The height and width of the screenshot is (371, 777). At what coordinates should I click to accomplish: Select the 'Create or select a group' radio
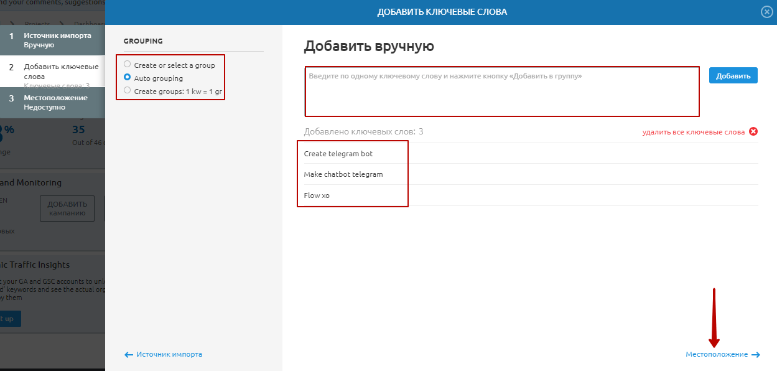128,65
